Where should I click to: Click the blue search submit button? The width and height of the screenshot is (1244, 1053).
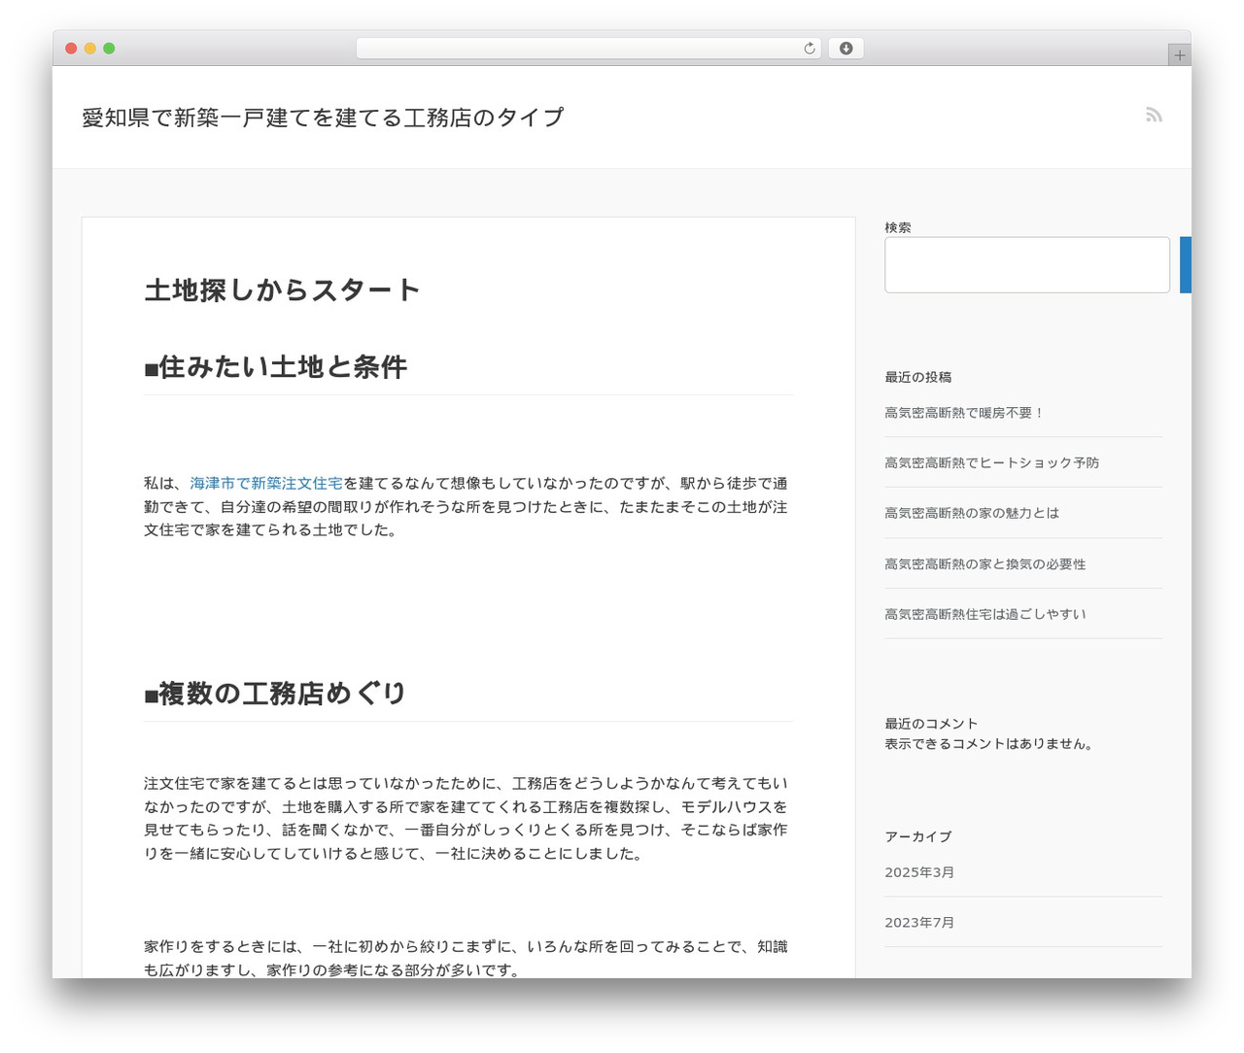pyautogui.click(x=1186, y=264)
